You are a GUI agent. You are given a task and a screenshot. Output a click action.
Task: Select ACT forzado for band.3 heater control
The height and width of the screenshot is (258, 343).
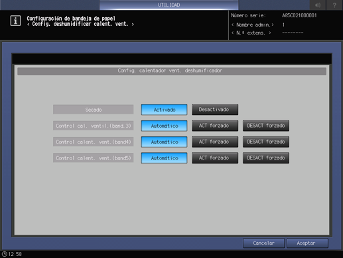(215, 126)
